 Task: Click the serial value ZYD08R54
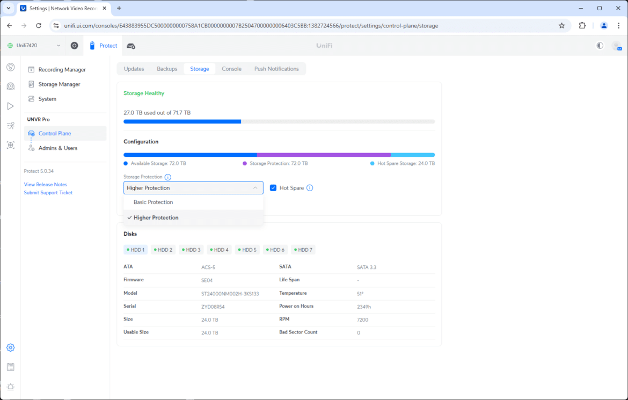(213, 307)
